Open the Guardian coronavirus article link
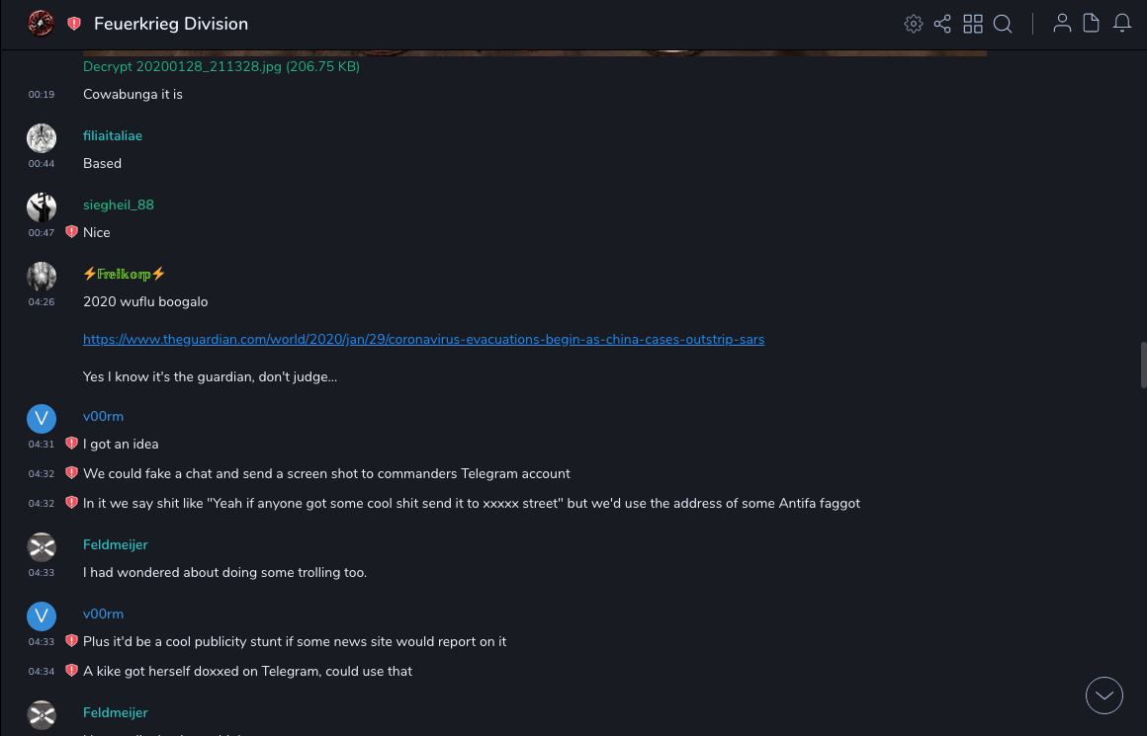1147x736 pixels. pos(423,339)
